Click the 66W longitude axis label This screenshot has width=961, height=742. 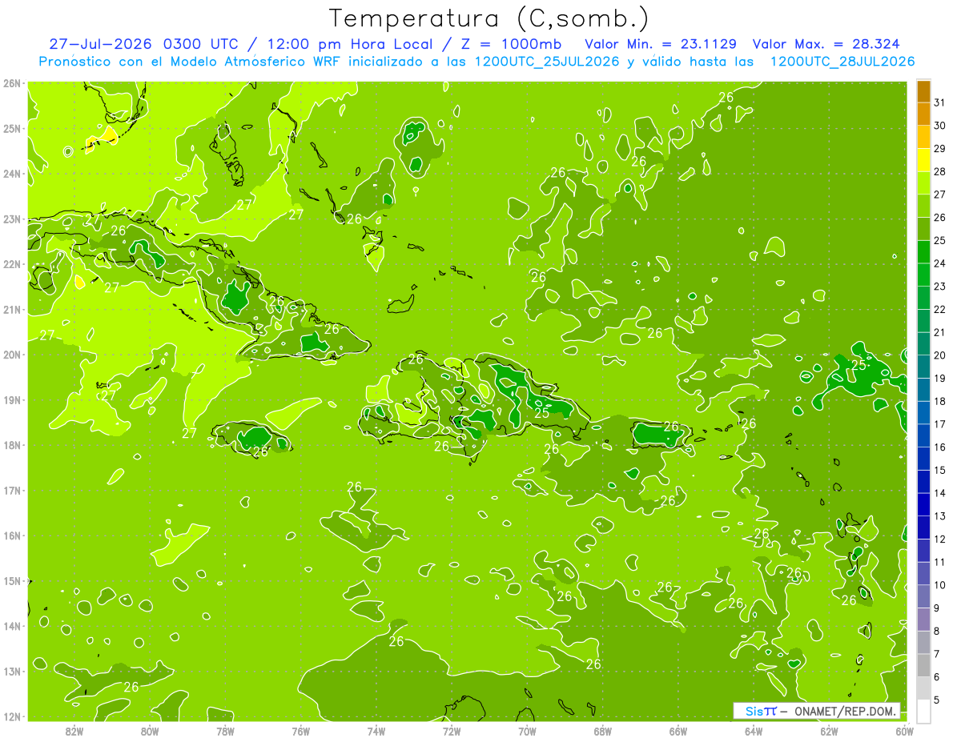[678, 731]
